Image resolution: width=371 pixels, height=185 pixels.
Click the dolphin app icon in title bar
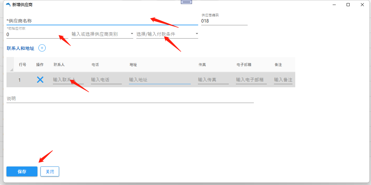click(8, 5)
